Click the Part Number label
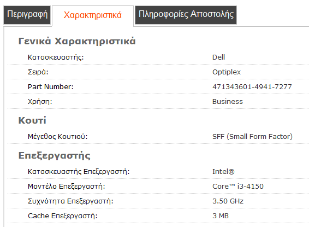This screenshot has height=227, width=309. [50, 86]
